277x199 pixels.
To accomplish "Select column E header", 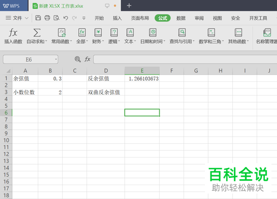I will [142, 71].
